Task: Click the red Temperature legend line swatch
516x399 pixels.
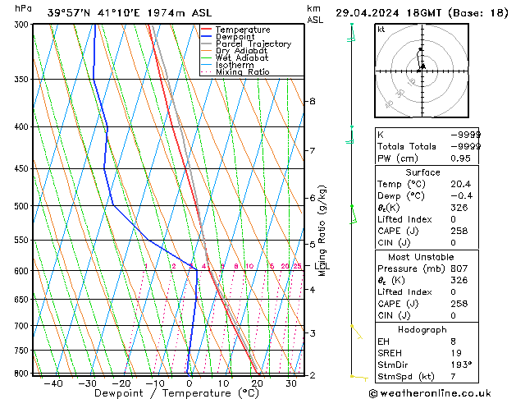Action: point(207,29)
